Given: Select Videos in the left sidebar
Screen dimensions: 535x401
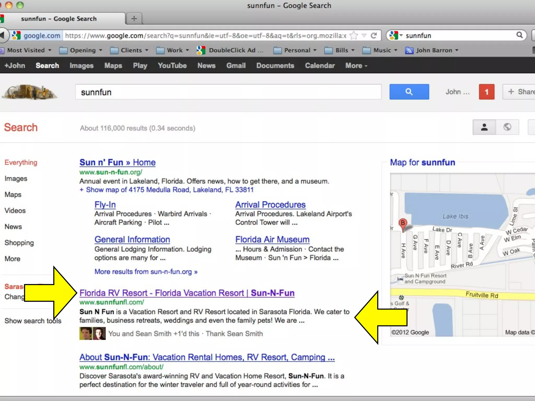Looking at the screenshot, I should (x=15, y=211).
